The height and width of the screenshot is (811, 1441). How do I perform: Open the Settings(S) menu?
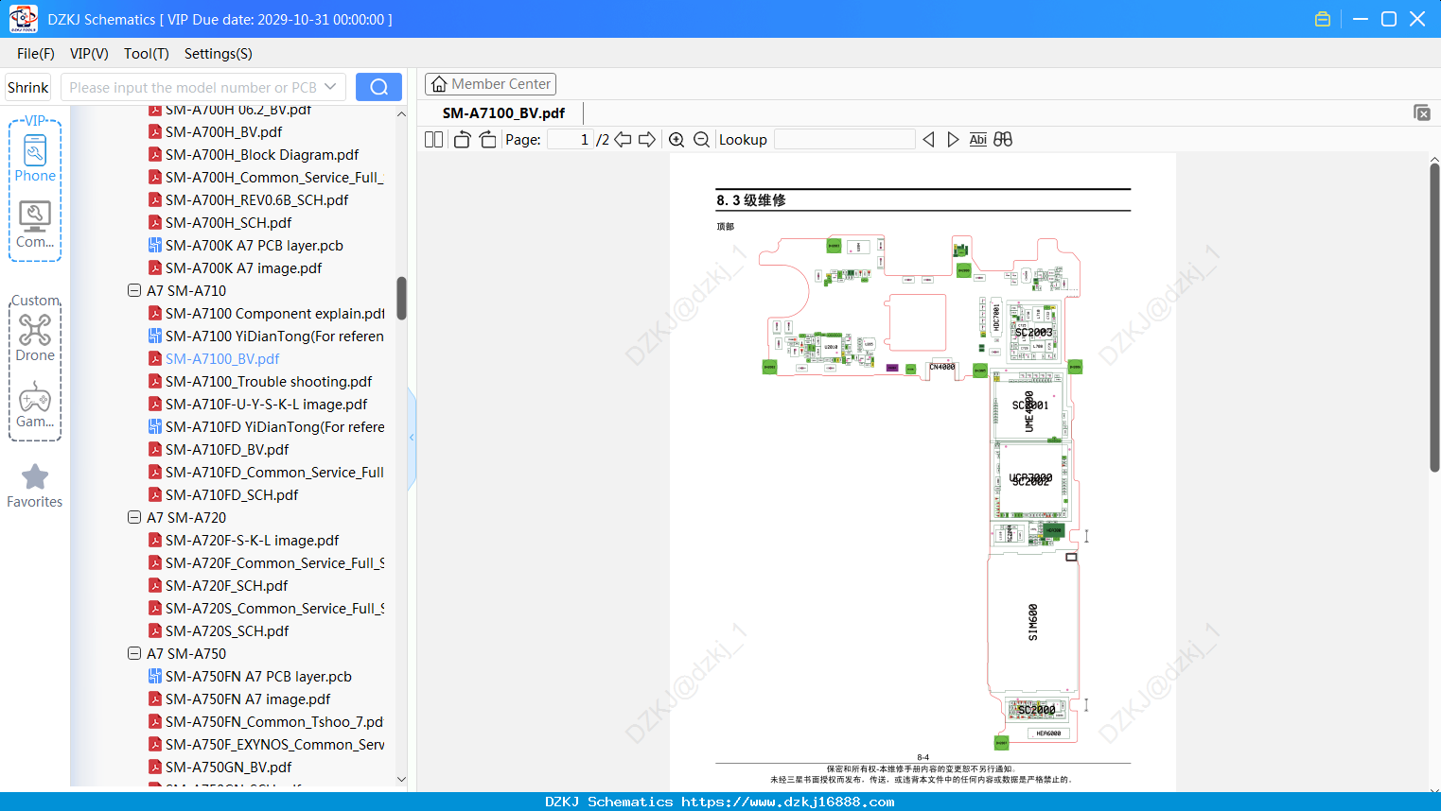[x=219, y=54]
